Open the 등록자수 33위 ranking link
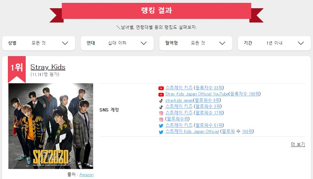The width and height of the screenshot is (313, 179). point(209,88)
